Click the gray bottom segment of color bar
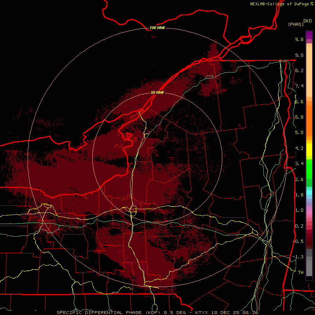Image resolution: width=315 pixels, height=315 pixels. (309, 267)
